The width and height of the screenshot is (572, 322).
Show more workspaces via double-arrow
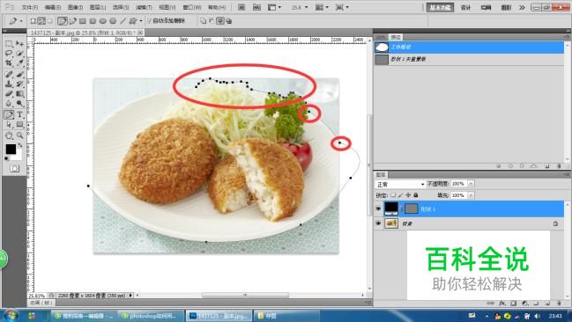(x=522, y=7)
